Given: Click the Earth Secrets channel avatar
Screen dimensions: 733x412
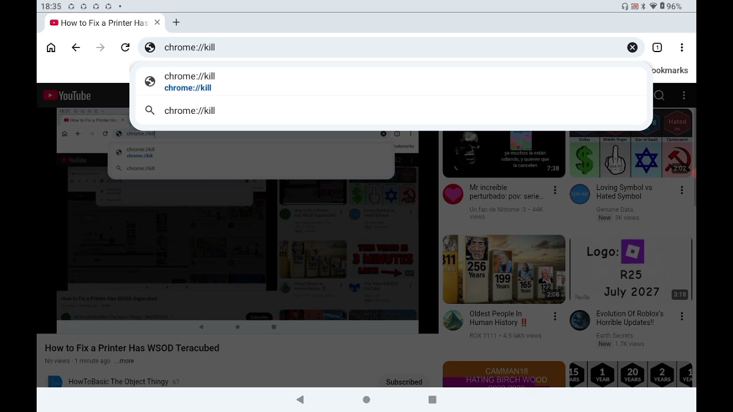Looking at the screenshot, I should (x=580, y=320).
